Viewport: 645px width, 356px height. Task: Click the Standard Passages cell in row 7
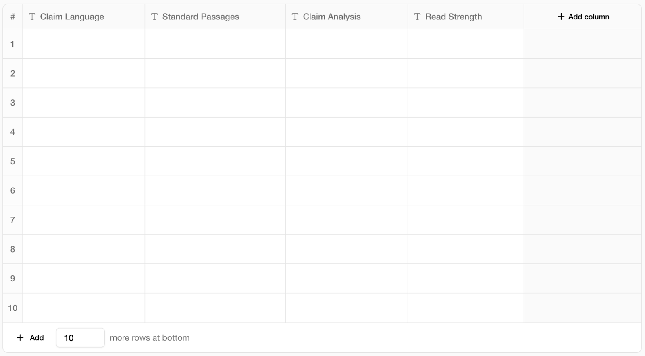click(x=215, y=220)
